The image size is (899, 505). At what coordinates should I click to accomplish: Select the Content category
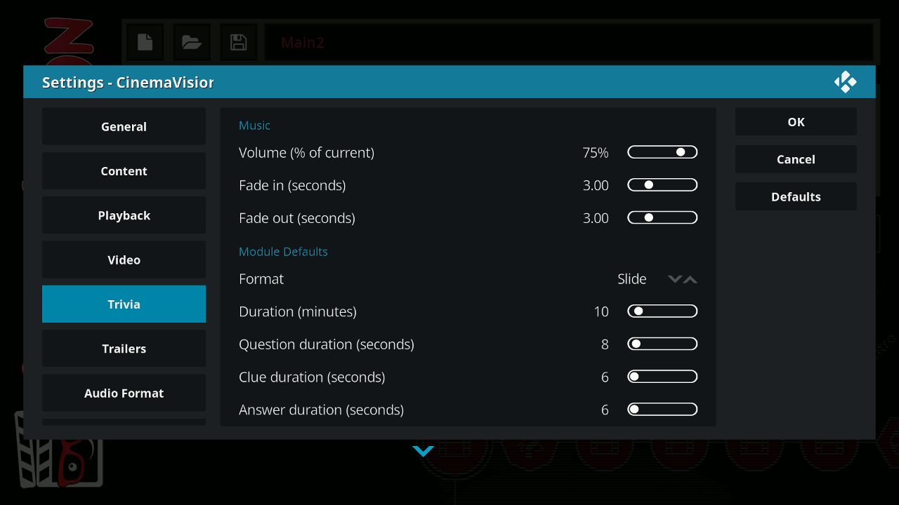tap(124, 171)
